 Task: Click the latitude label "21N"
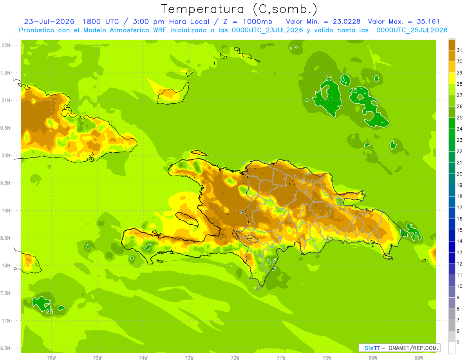point(6,101)
